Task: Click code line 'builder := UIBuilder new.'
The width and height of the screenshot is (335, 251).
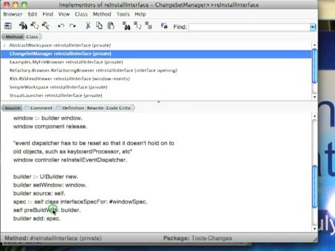Action: [x=45, y=176]
